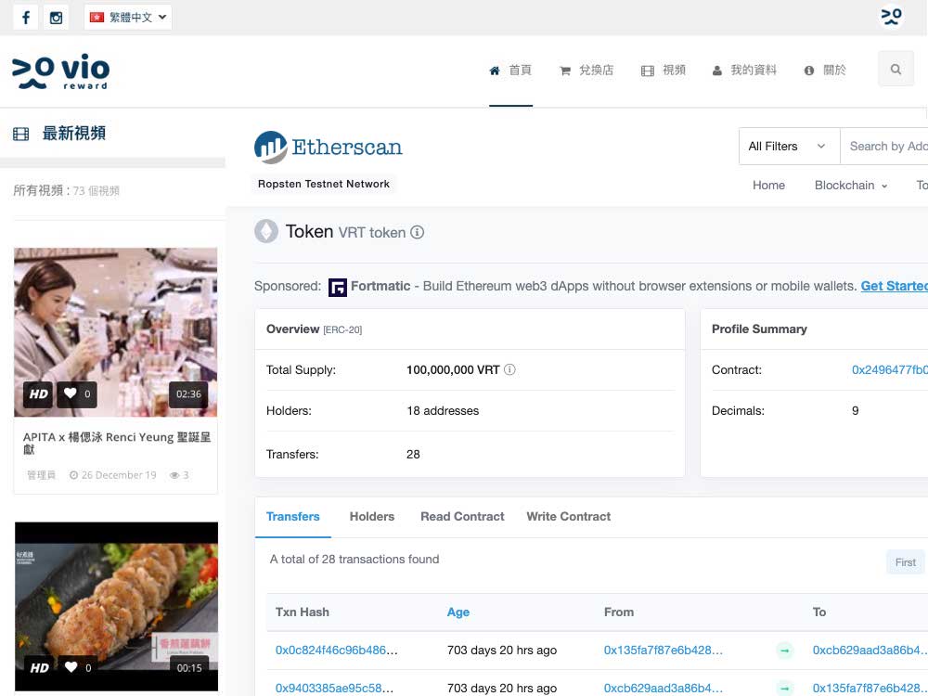928x696 pixels.
Task: Switch to the Write Contract tab
Action: click(x=569, y=517)
